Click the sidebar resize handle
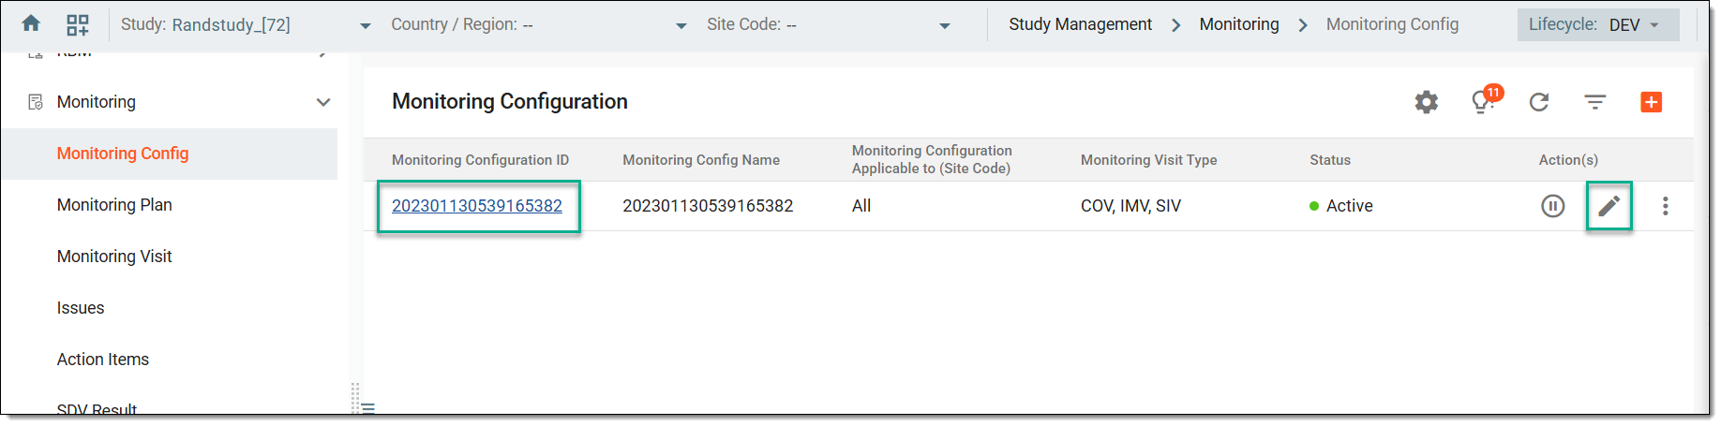 (x=356, y=398)
